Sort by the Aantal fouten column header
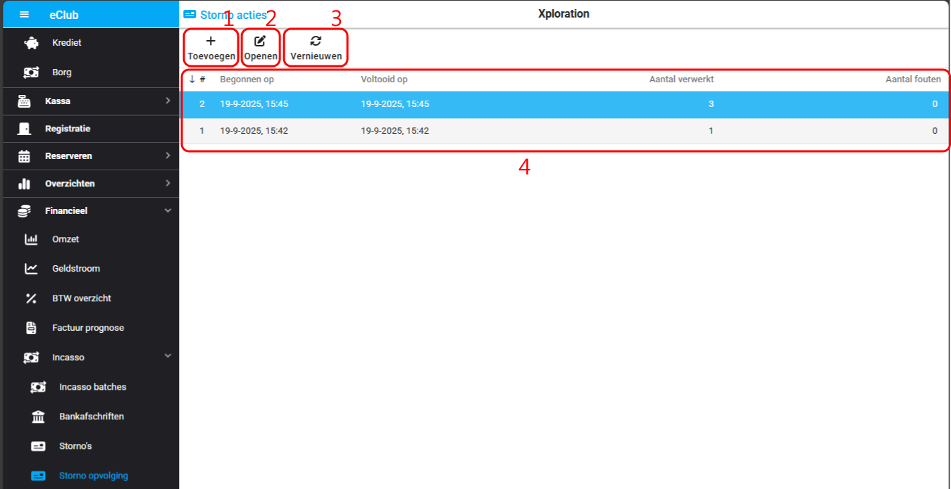The height and width of the screenshot is (489, 951). point(912,80)
